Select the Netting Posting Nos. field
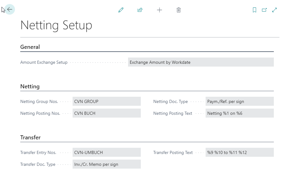The width and height of the screenshot is (300, 177). [107, 113]
